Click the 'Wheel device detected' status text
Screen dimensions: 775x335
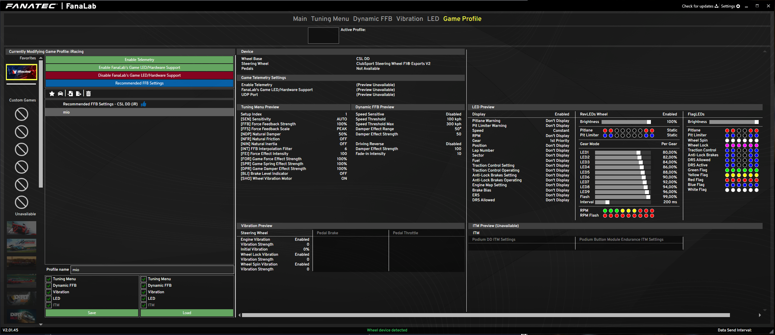pos(387,330)
